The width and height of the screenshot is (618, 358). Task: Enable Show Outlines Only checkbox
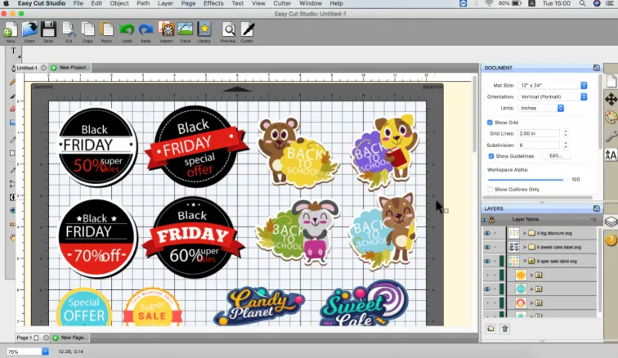point(490,190)
